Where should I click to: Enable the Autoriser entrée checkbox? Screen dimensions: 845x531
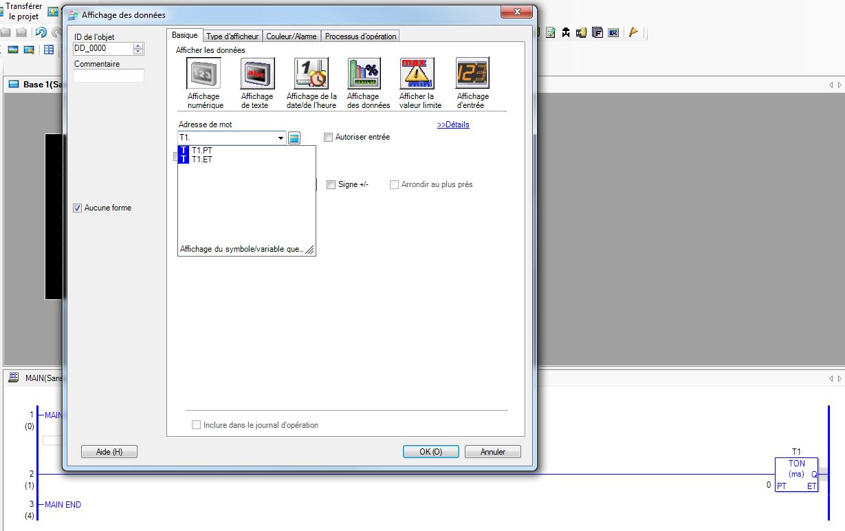click(329, 138)
